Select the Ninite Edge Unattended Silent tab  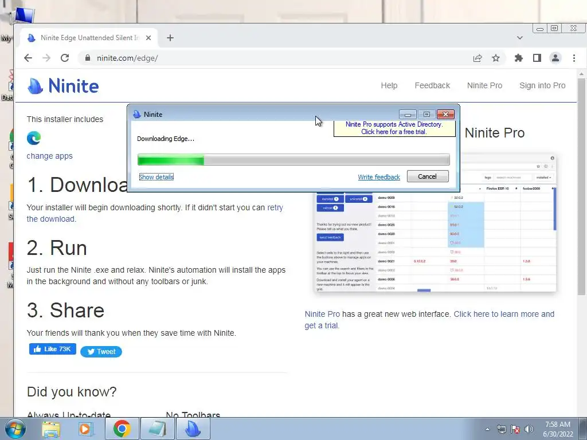click(88, 38)
